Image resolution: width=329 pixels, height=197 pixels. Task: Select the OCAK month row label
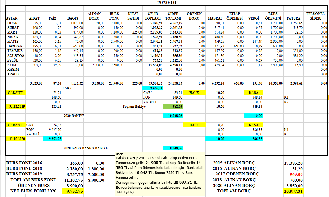pyautogui.click(x=12, y=23)
